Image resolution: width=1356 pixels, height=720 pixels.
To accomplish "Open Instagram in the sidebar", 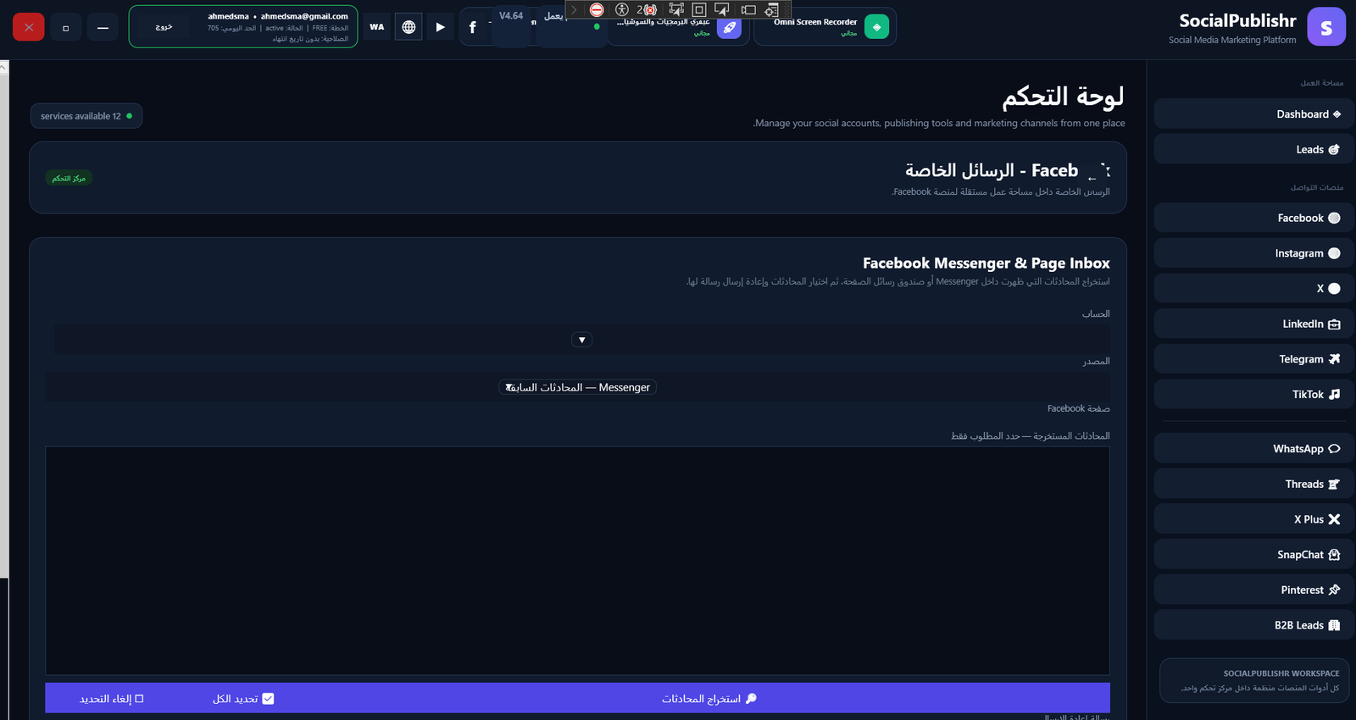I will [x=1253, y=253].
